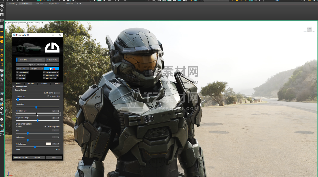The height and width of the screenshot is (177, 318).
Task: Click the Rotation slider handle
Action: 36,114
